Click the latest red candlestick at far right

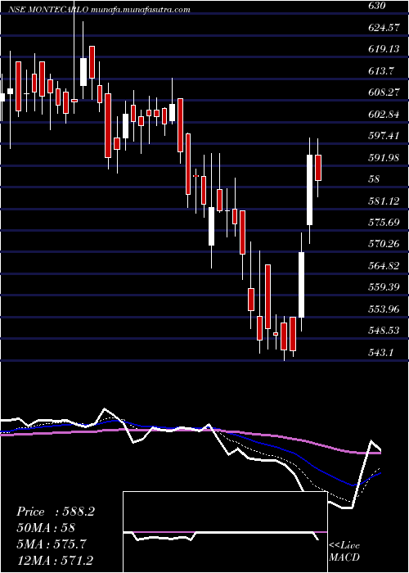318,168
